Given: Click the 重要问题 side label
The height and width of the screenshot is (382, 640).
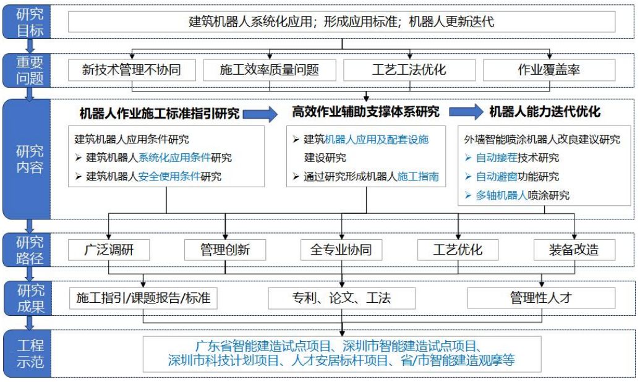Looking at the screenshot, I should [27, 70].
